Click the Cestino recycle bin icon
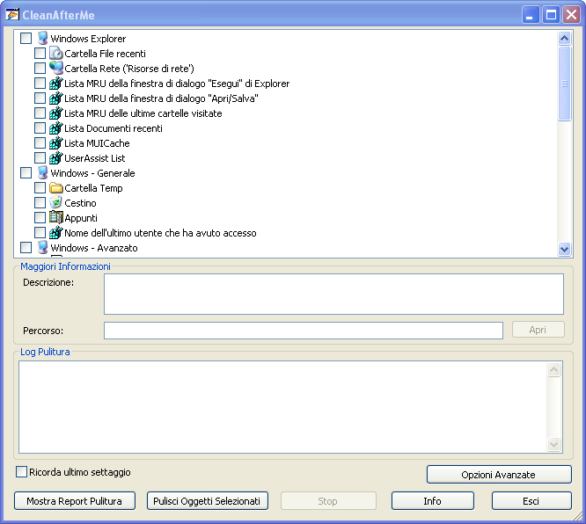Image resolution: width=586 pixels, height=524 pixels. [x=56, y=202]
